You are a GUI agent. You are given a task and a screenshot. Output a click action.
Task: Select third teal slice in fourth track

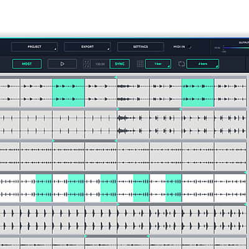[x=109, y=188]
